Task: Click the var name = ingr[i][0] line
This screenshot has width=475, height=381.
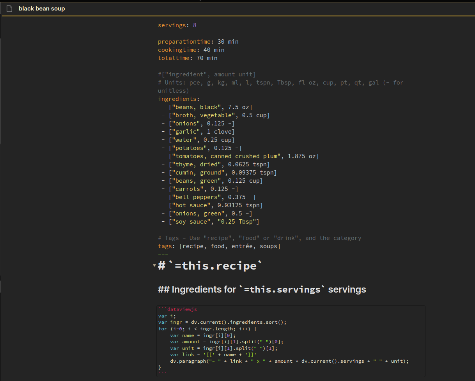Action: [x=203, y=335]
